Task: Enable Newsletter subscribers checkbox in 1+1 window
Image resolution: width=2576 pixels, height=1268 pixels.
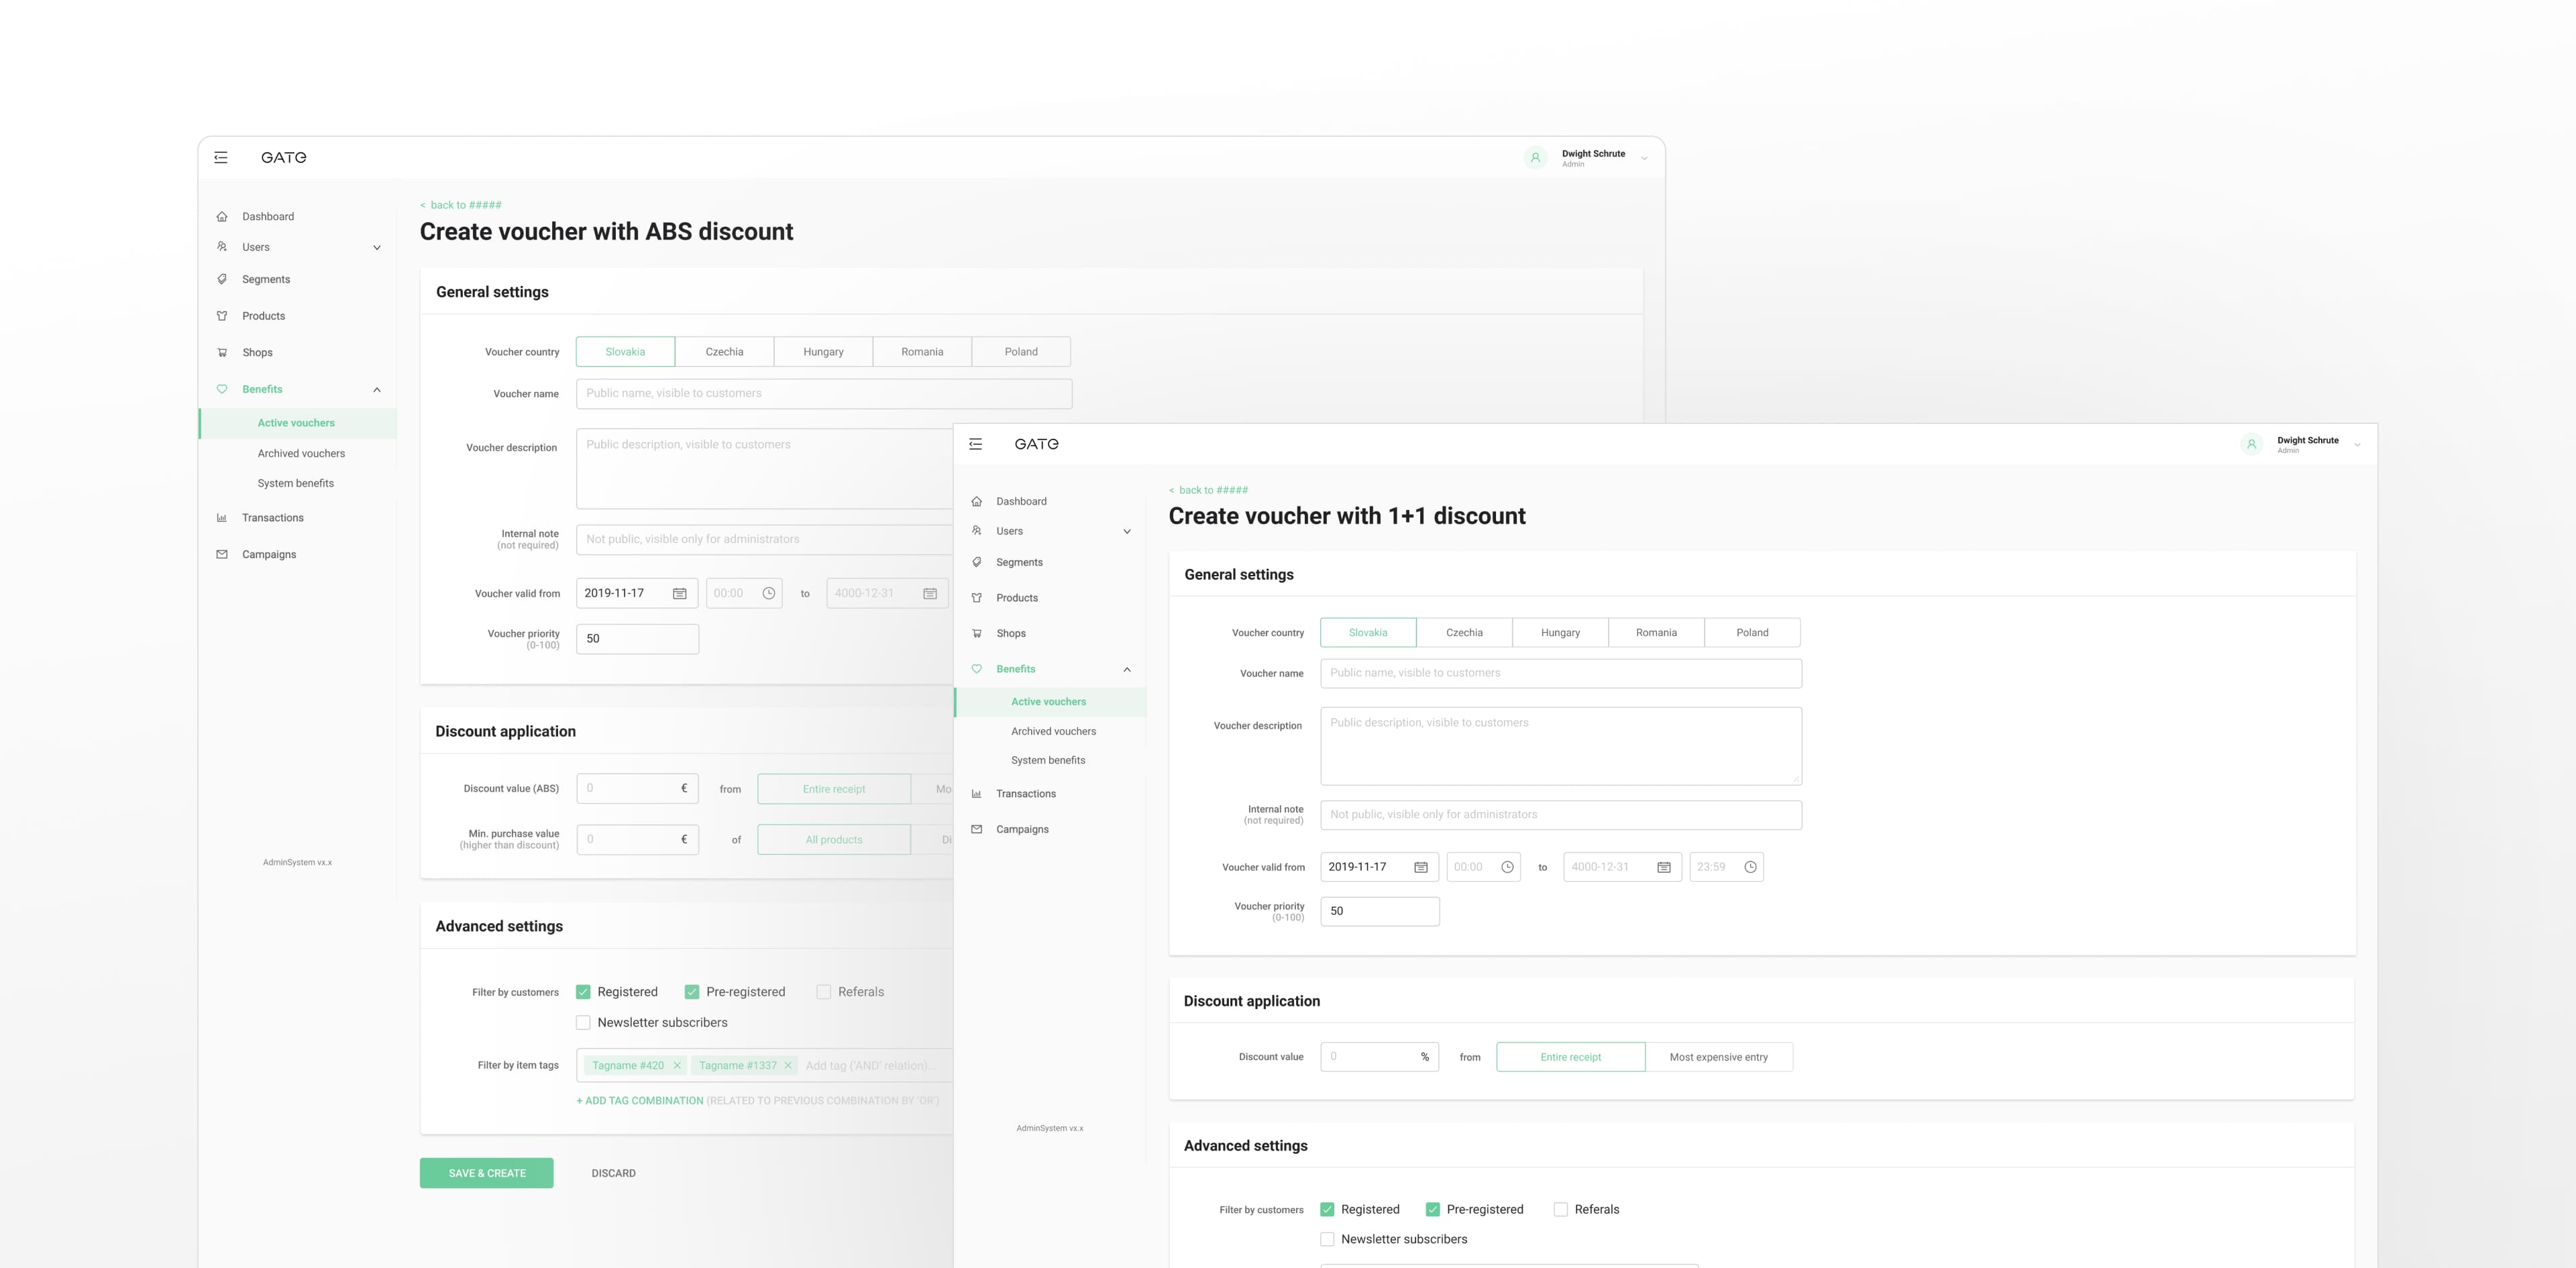Action: pyautogui.click(x=1327, y=1239)
